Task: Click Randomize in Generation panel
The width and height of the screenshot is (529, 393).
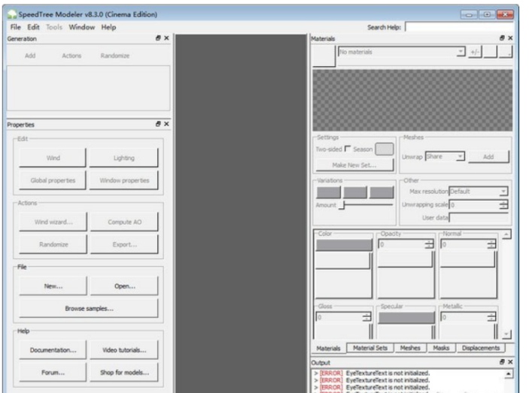Action: [x=114, y=56]
